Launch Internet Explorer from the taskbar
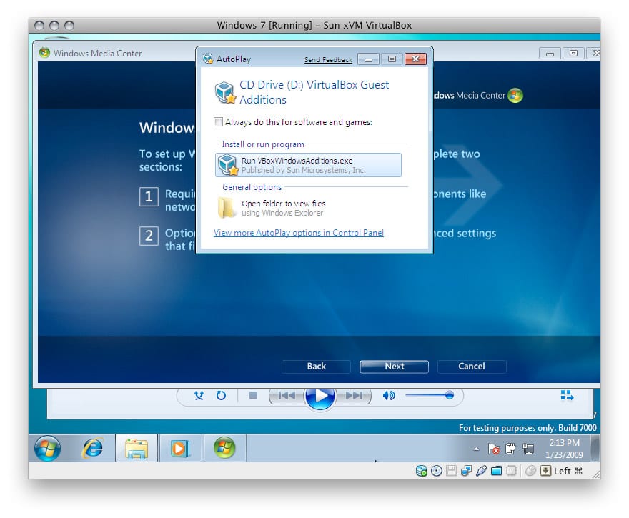This screenshot has height=518, width=629. tap(93, 448)
